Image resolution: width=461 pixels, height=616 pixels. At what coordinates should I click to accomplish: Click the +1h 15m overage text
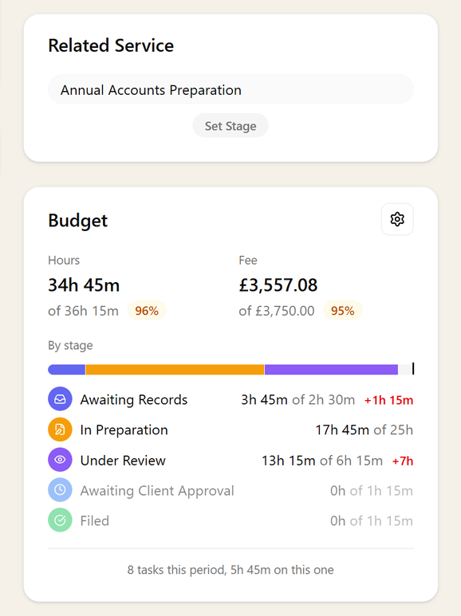pyautogui.click(x=388, y=400)
